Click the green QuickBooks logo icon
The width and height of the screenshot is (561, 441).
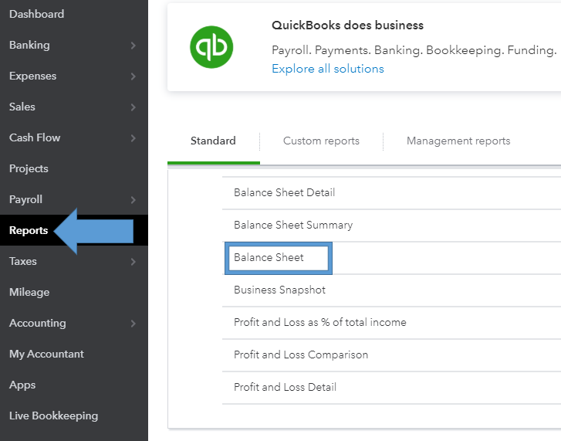point(211,47)
